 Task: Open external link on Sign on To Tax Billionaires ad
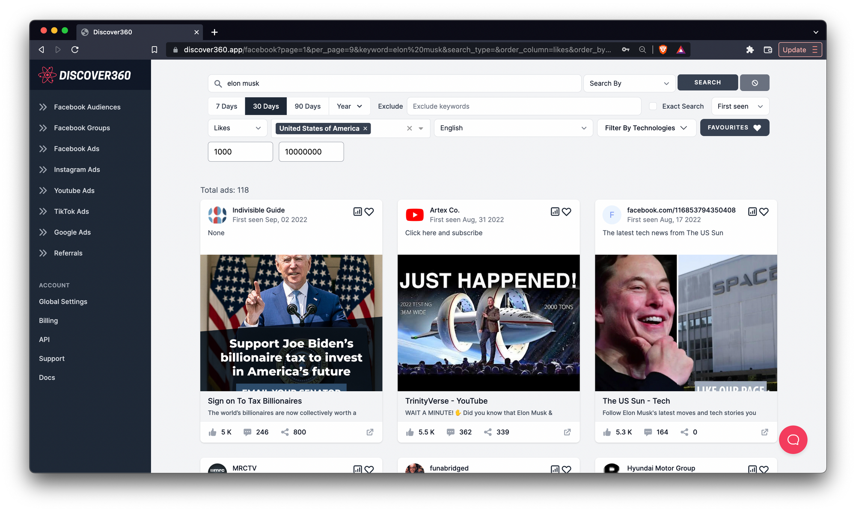[x=370, y=432]
